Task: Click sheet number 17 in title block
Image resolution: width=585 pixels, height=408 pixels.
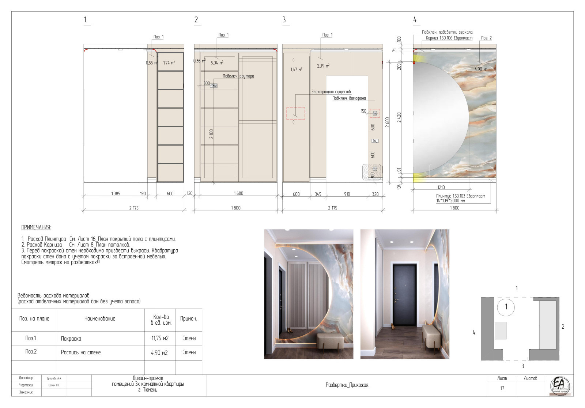Action: pyautogui.click(x=502, y=388)
